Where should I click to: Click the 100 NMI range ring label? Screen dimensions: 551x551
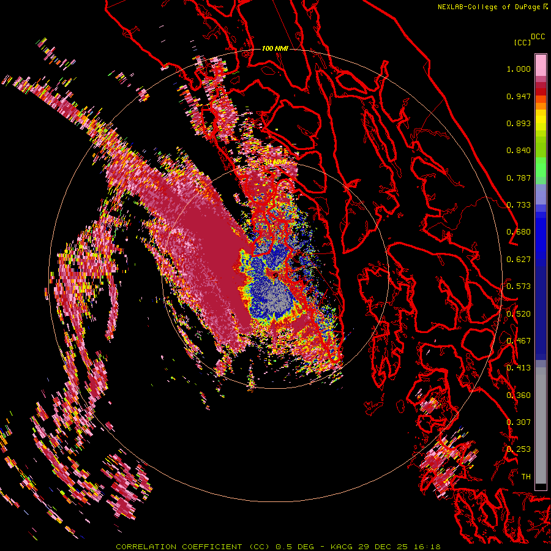tap(275, 48)
